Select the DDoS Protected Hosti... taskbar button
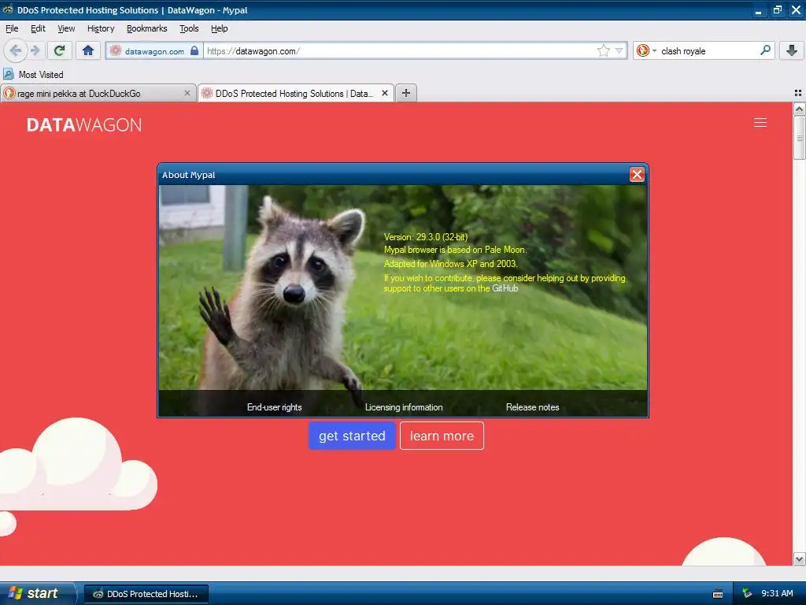Image resolution: width=806 pixels, height=605 pixels. point(146,594)
